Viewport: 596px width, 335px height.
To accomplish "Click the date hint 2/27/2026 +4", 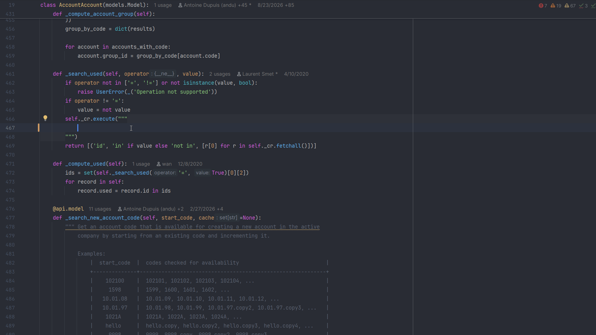I will pyautogui.click(x=206, y=209).
